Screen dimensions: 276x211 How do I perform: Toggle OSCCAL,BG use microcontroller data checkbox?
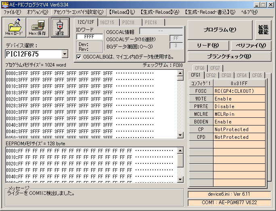point(79,57)
